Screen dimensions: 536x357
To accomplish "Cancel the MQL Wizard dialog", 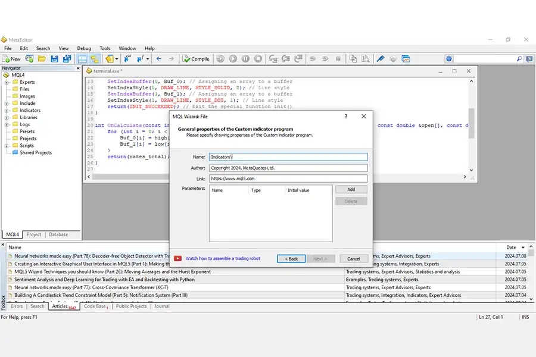I will point(354,259).
